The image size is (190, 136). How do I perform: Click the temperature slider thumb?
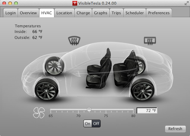89,109
